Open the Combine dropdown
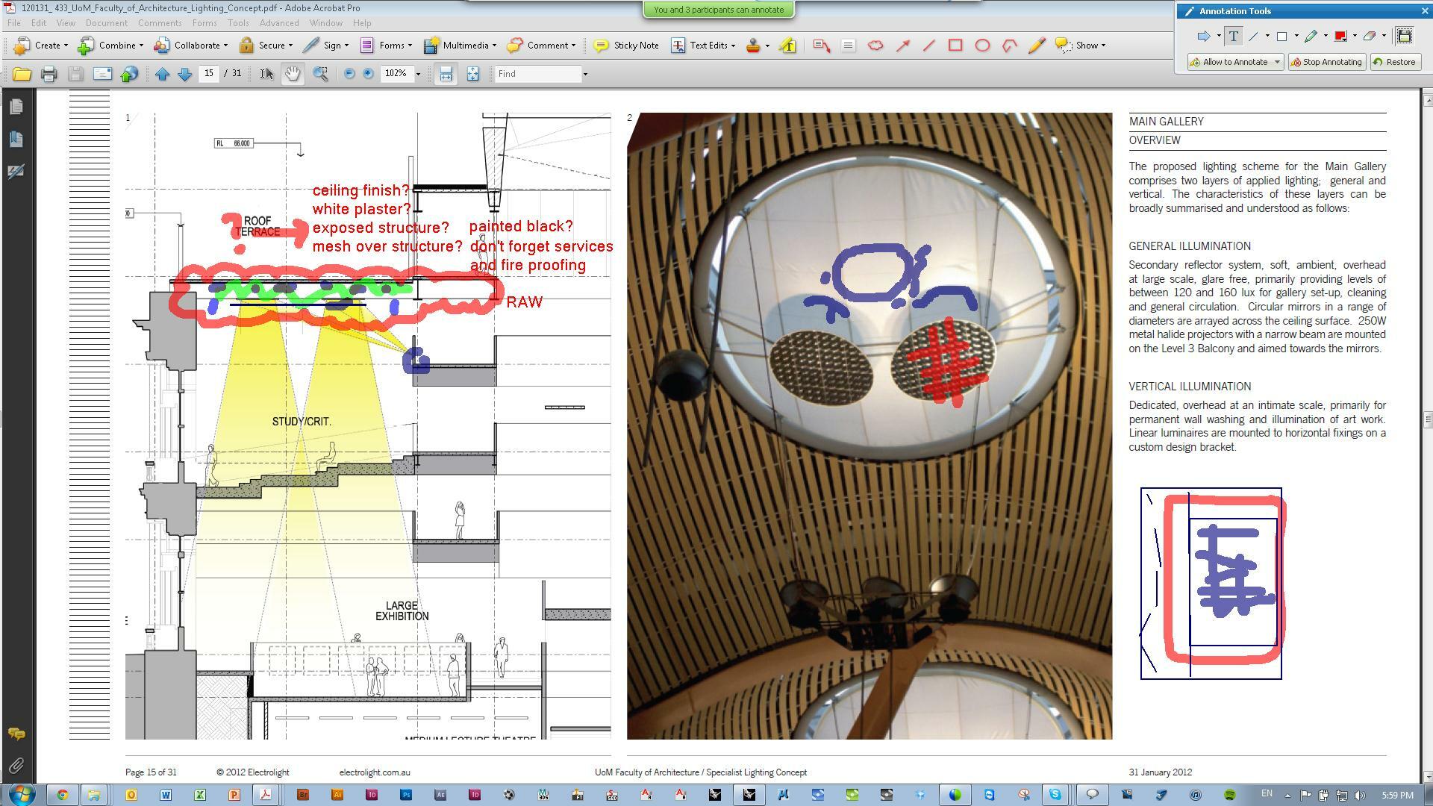Viewport: 1433px width, 806px height. coord(110,46)
